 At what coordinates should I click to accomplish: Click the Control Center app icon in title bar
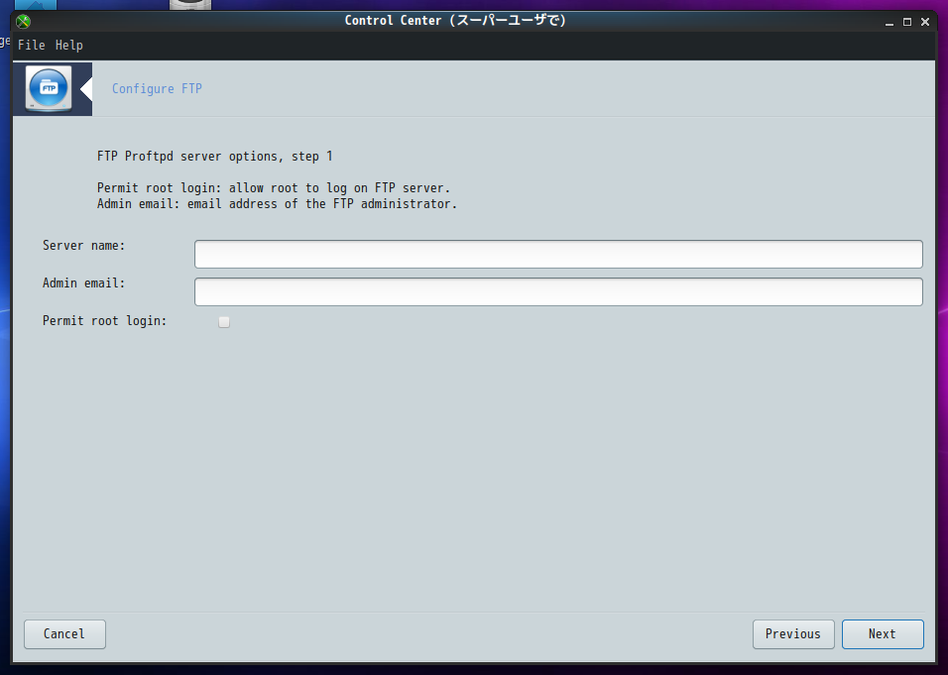pyautogui.click(x=23, y=22)
